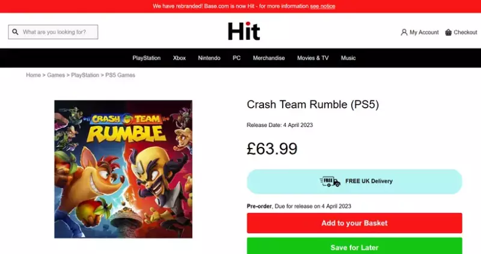Screen dimensions: 481x254
Task: Click the Checkout basket icon
Action: coord(449,33)
